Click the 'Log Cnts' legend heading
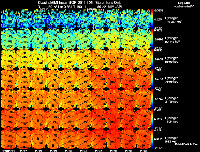200x152 pixels. pos(184,3)
